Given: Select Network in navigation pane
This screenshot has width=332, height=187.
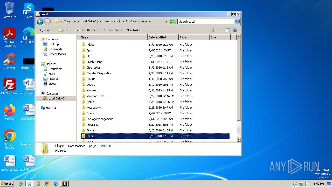Looking at the screenshot, I should coord(51,108).
